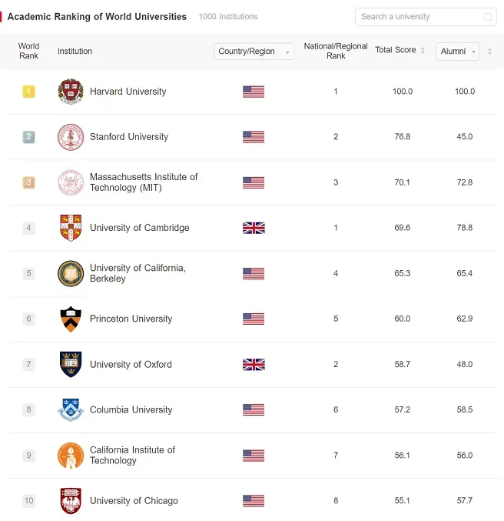The image size is (504, 521).
Task: Click the University of Cambridge shield logo
Action: (71, 228)
